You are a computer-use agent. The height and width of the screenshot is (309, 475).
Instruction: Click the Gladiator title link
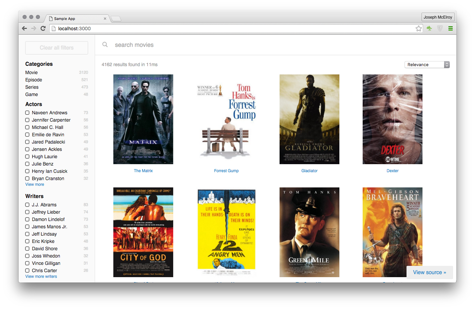click(309, 171)
